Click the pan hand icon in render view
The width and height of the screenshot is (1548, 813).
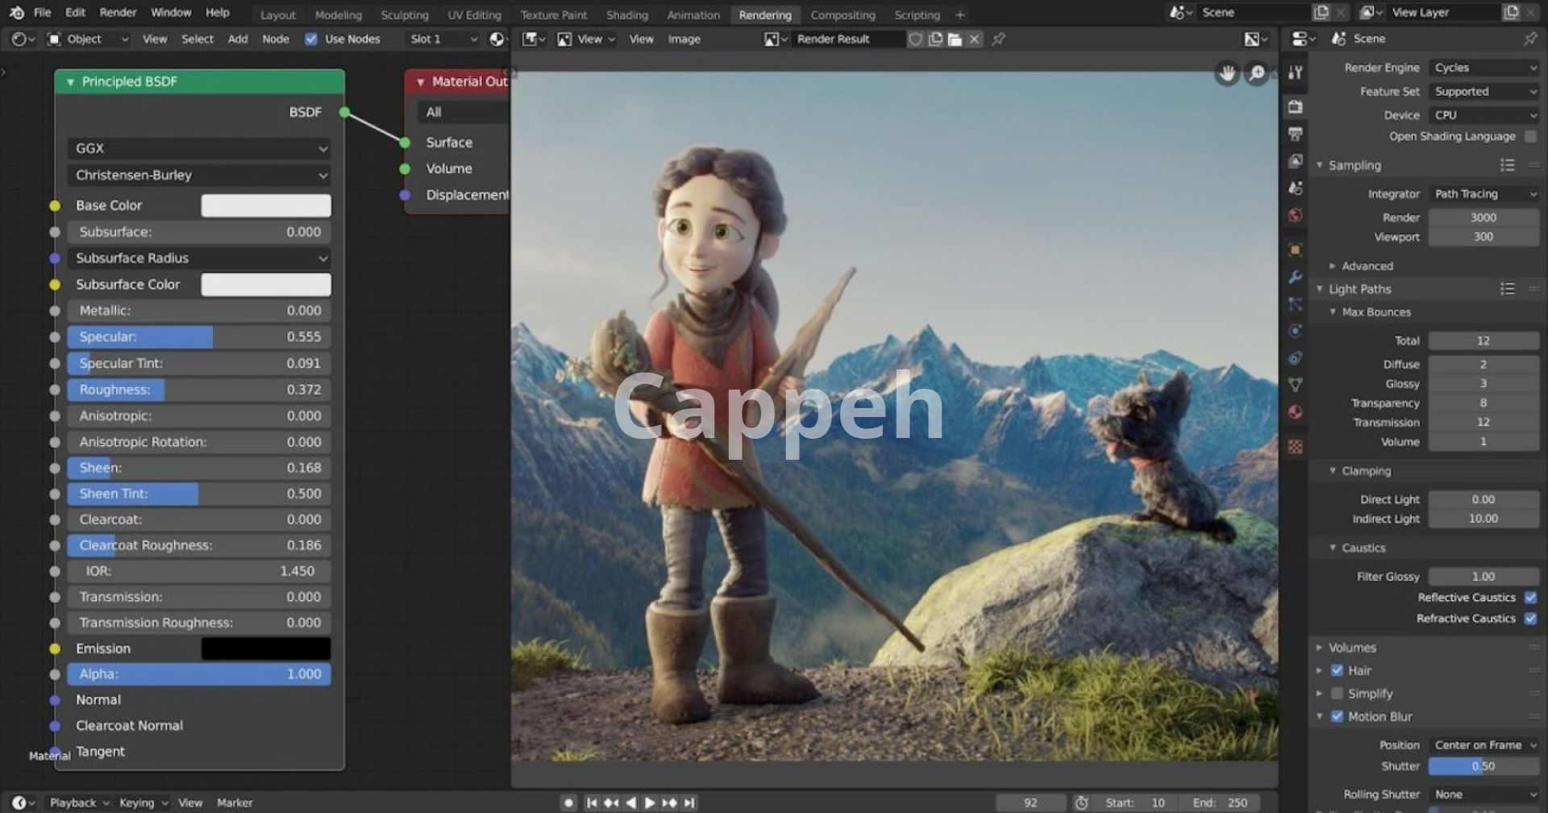[x=1227, y=74]
